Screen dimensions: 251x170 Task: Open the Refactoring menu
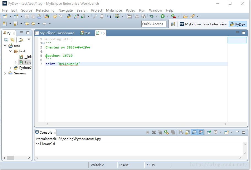[x=45, y=10]
